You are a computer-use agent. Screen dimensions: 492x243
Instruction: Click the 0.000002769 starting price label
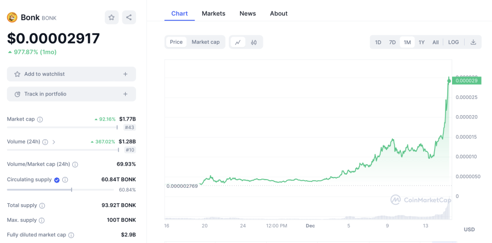[182, 186]
